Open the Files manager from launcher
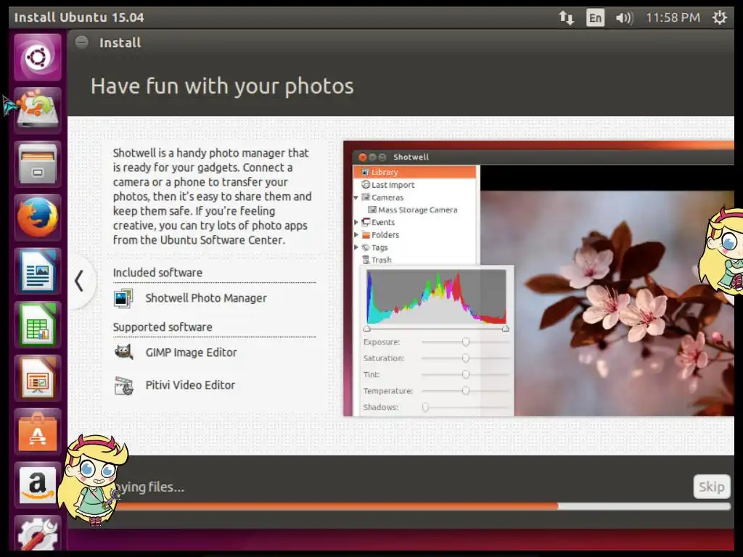Viewport: 743px width, 557px height. [38, 164]
